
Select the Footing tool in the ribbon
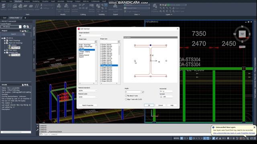(31, 7)
